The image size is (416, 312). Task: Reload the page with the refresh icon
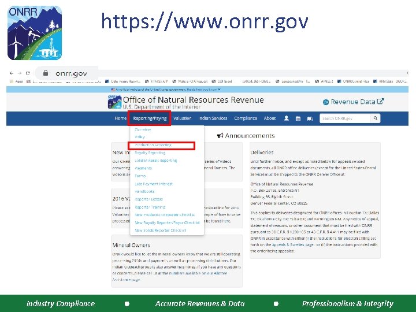coord(28,73)
